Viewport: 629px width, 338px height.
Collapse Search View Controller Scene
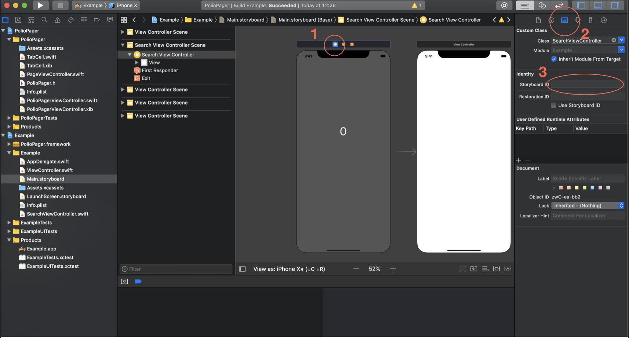pos(123,45)
